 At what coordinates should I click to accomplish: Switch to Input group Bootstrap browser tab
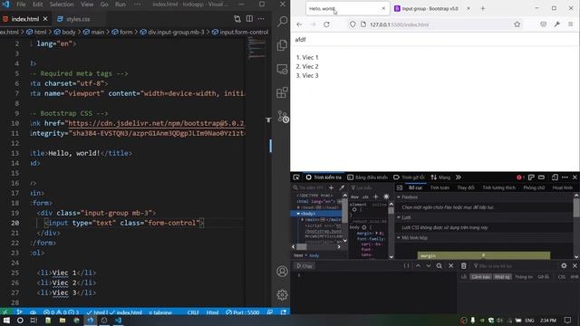pyautogui.click(x=430, y=8)
